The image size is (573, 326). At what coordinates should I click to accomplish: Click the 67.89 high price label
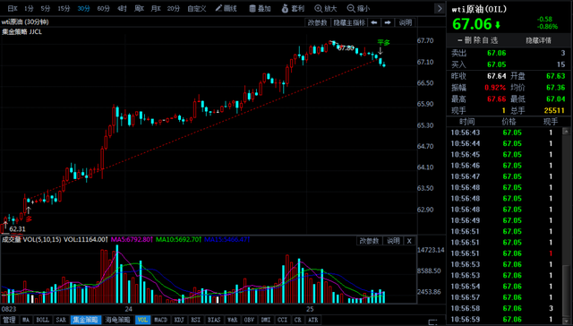[346, 47]
